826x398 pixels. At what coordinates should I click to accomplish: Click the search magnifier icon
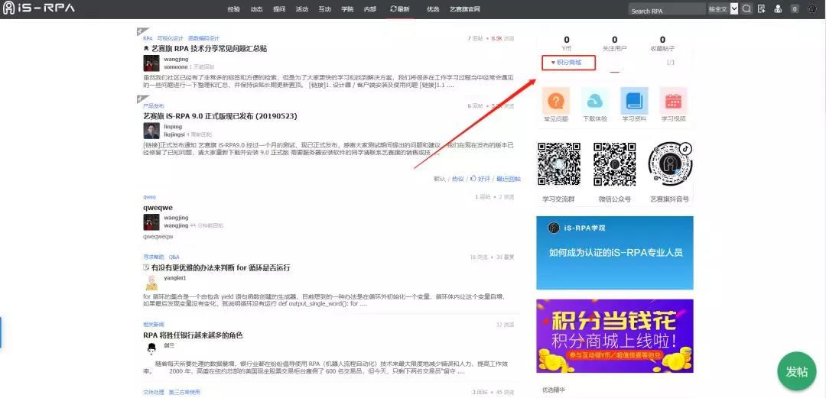coord(747,9)
